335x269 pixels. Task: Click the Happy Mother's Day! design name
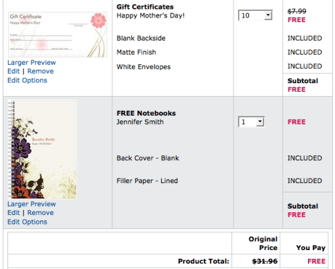point(151,16)
